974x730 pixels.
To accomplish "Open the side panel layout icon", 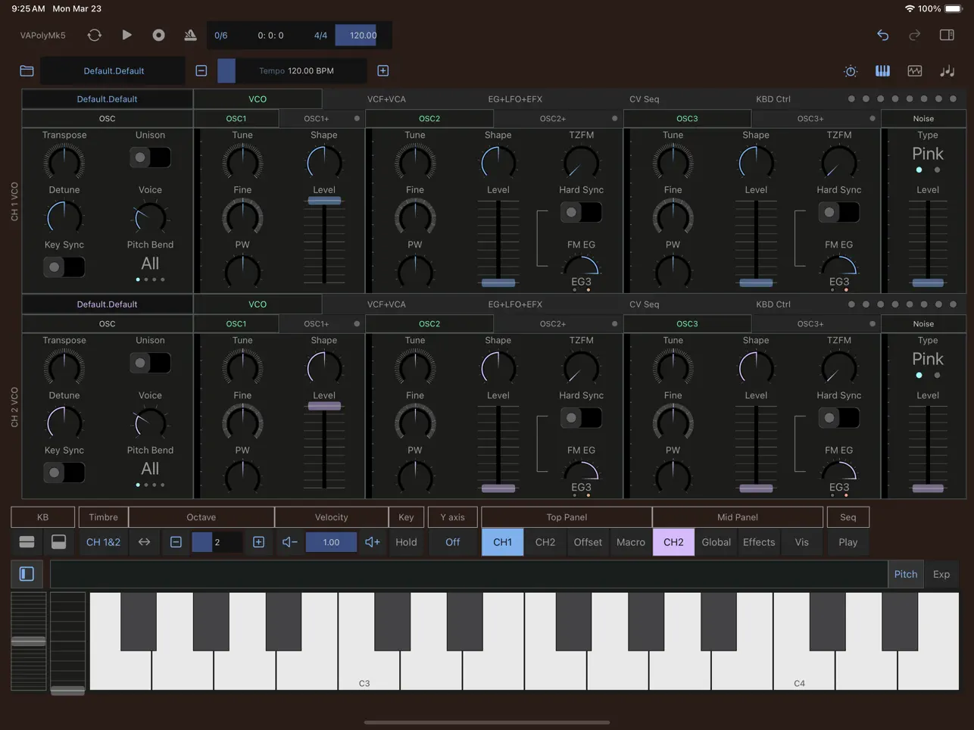I will [947, 35].
